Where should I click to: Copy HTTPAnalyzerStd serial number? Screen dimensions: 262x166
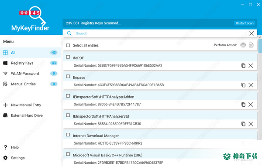click(x=243, y=124)
